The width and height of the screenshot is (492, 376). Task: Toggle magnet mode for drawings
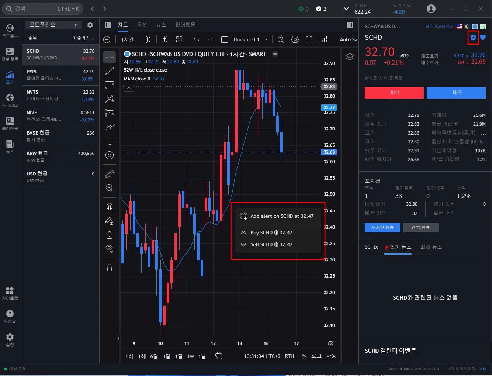point(110,207)
